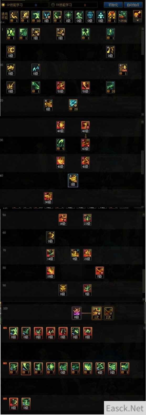Select the 23级 skill in level 50 row

click(x=87, y=220)
